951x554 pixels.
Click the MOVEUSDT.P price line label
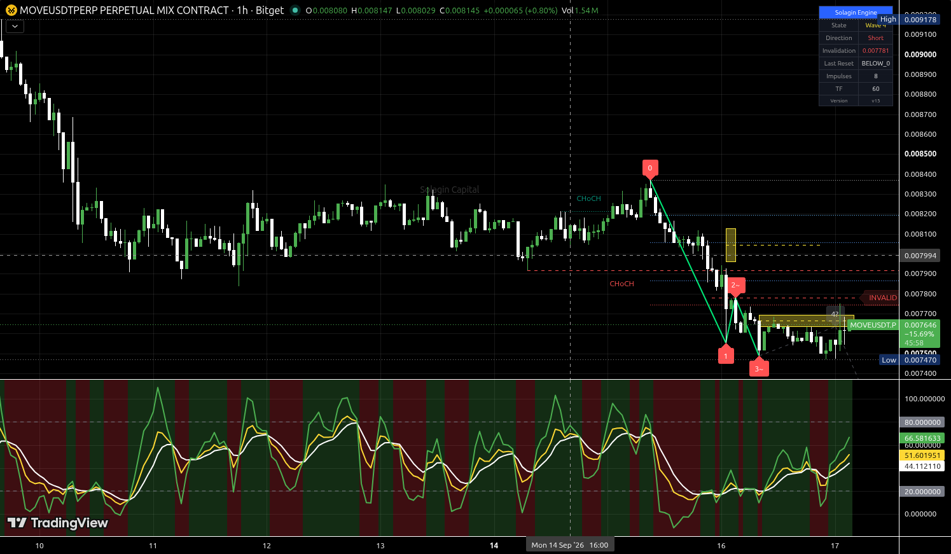[873, 325]
